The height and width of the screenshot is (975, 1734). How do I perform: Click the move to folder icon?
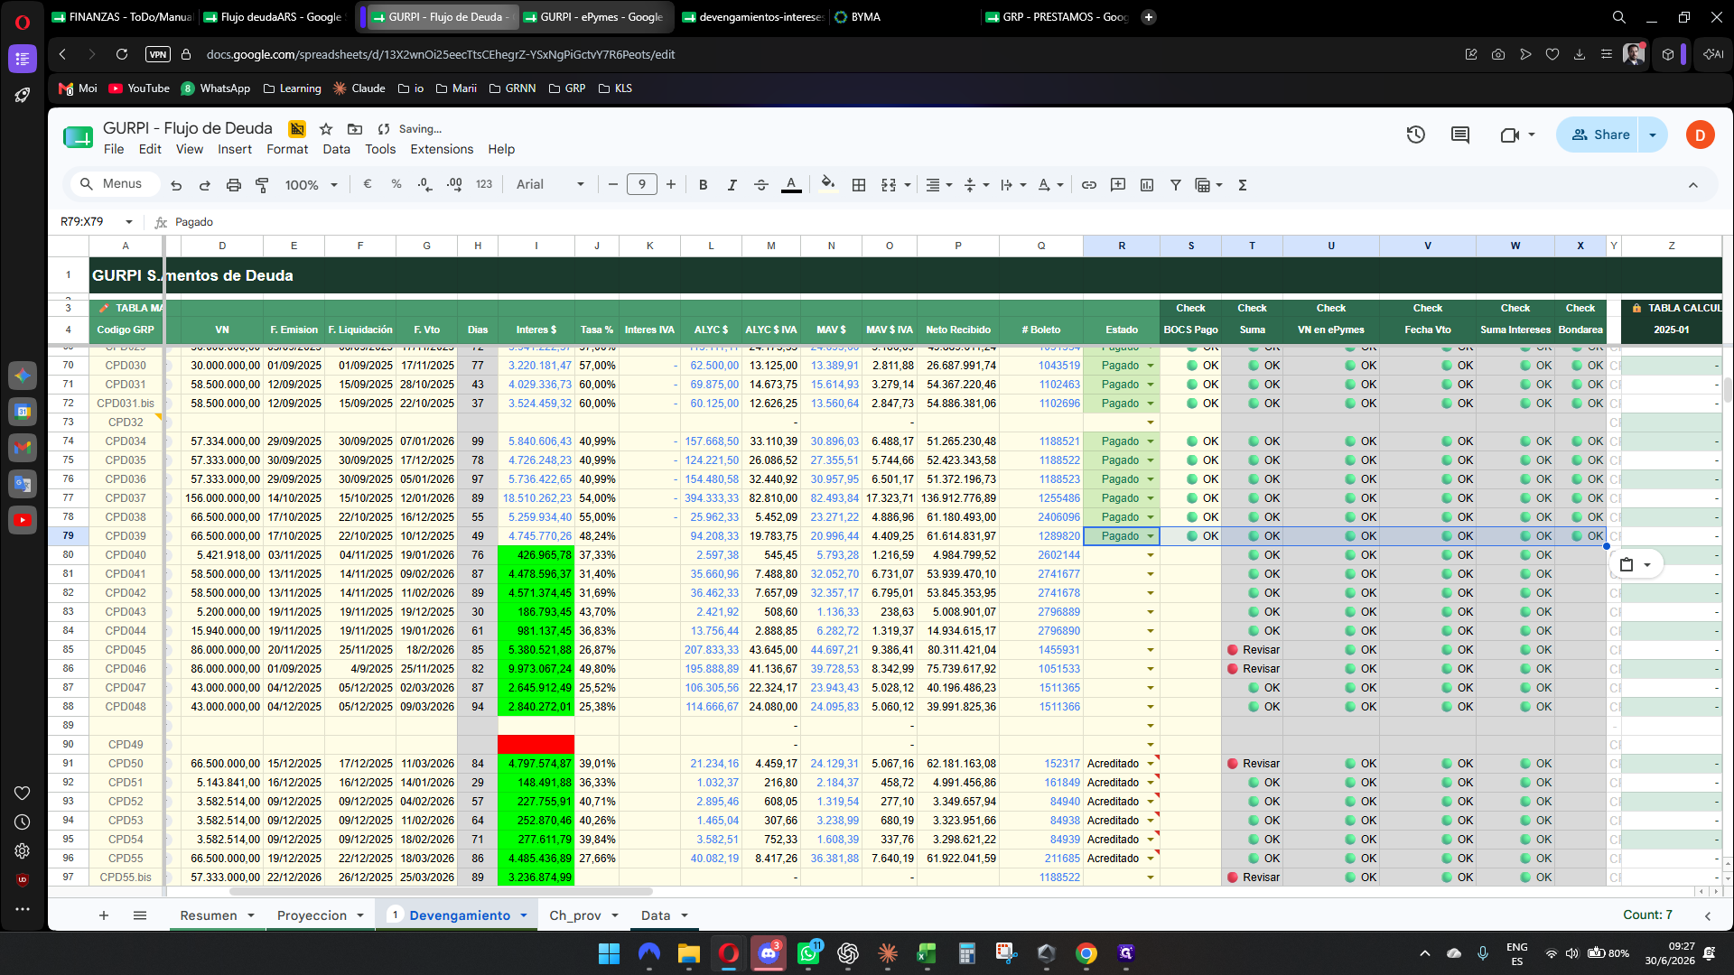(355, 129)
